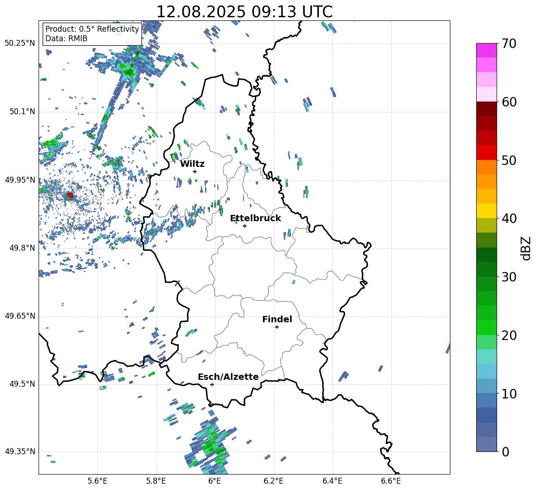Screen dimensions: 537x490
Task: Click the Ettelbruck station cross marker
Action: coord(244,226)
